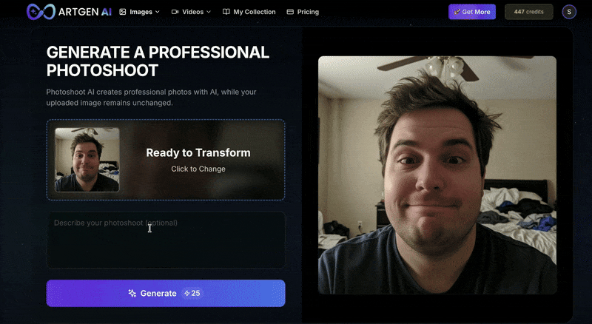Click the Click to Change text
This screenshot has width=592, height=324.
point(198,169)
